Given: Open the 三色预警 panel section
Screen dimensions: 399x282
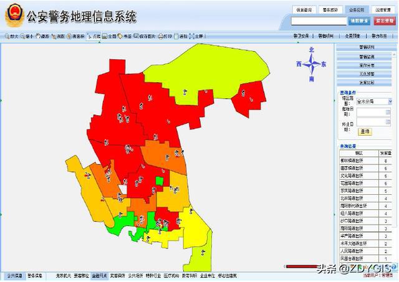Looking at the screenshot, I should (366, 73).
